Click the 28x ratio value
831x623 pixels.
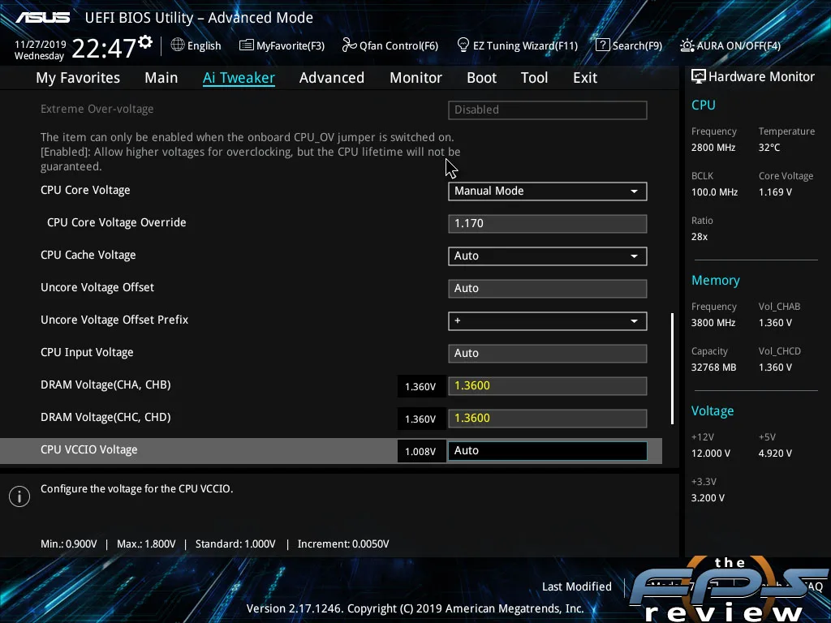[x=700, y=237]
